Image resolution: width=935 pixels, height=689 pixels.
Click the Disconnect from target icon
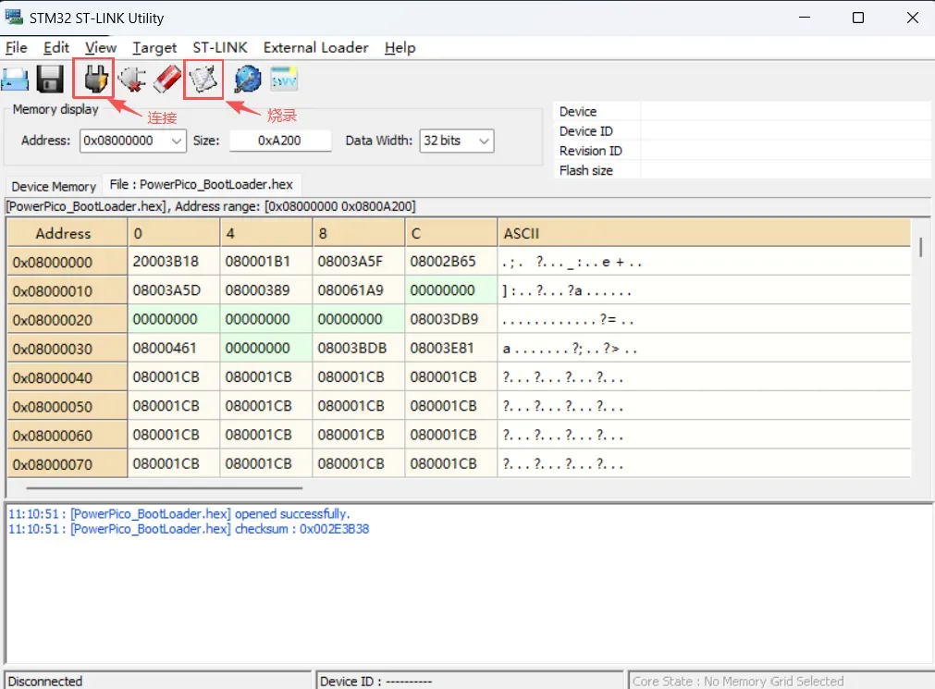(x=132, y=80)
